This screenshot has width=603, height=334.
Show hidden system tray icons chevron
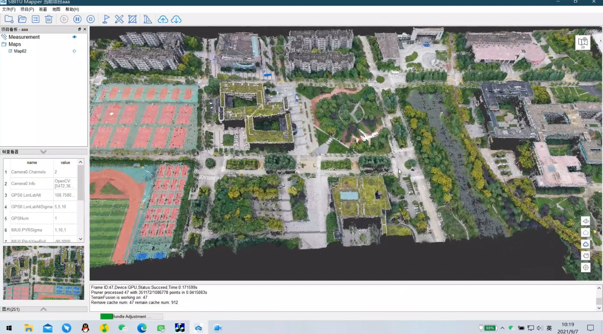(x=502, y=328)
